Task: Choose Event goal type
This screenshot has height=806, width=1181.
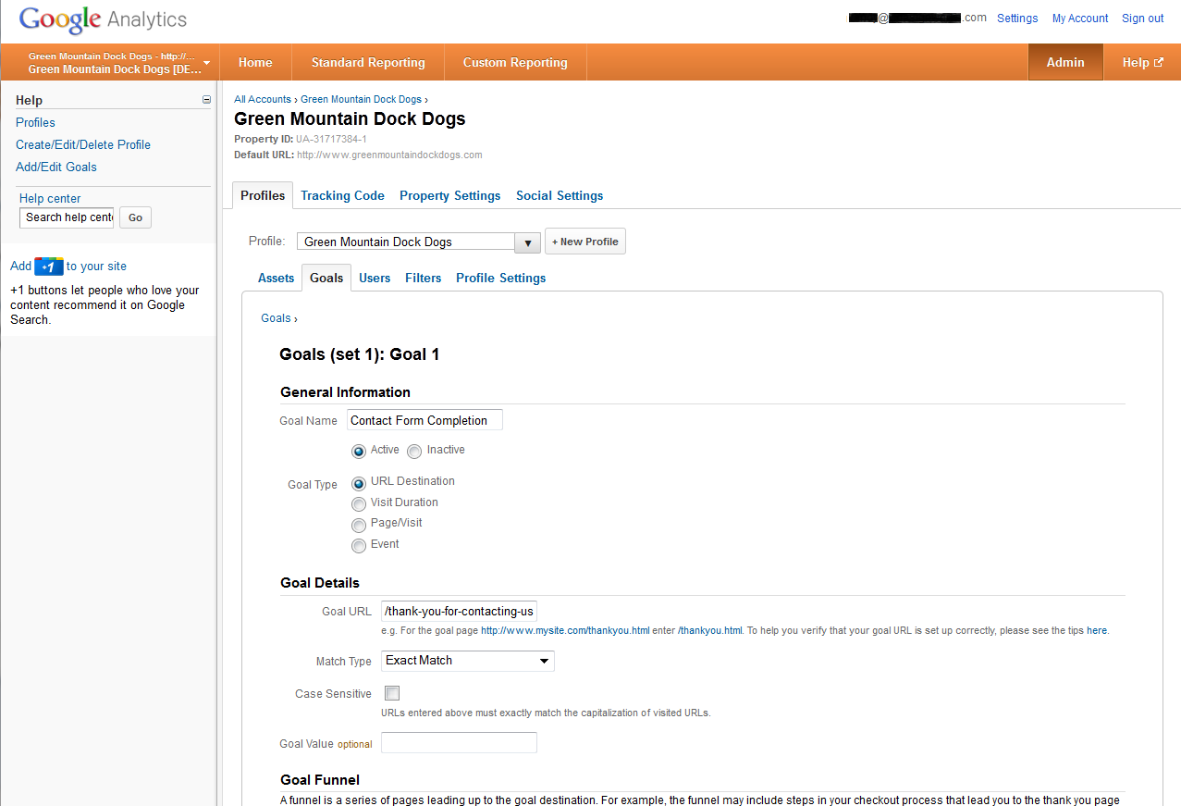Action: click(359, 546)
